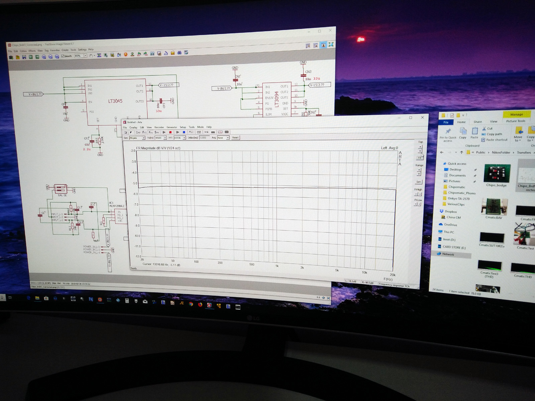Click orange sun Adjust Lighting icon in FastStone
The height and width of the screenshot is (401, 535).
(126, 54)
